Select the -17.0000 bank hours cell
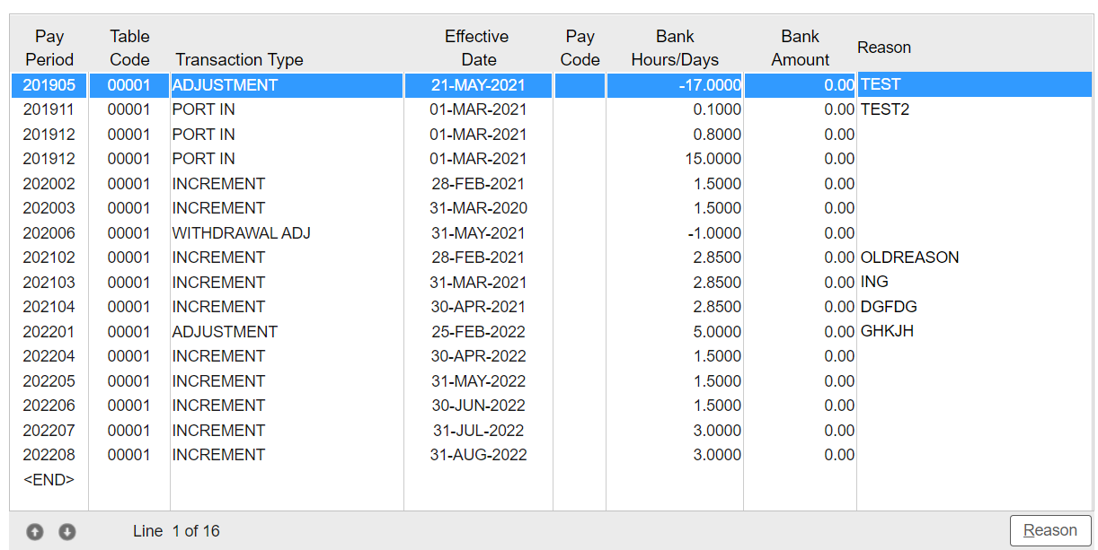This screenshot has width=1098, height=550. tap(709, 85)
